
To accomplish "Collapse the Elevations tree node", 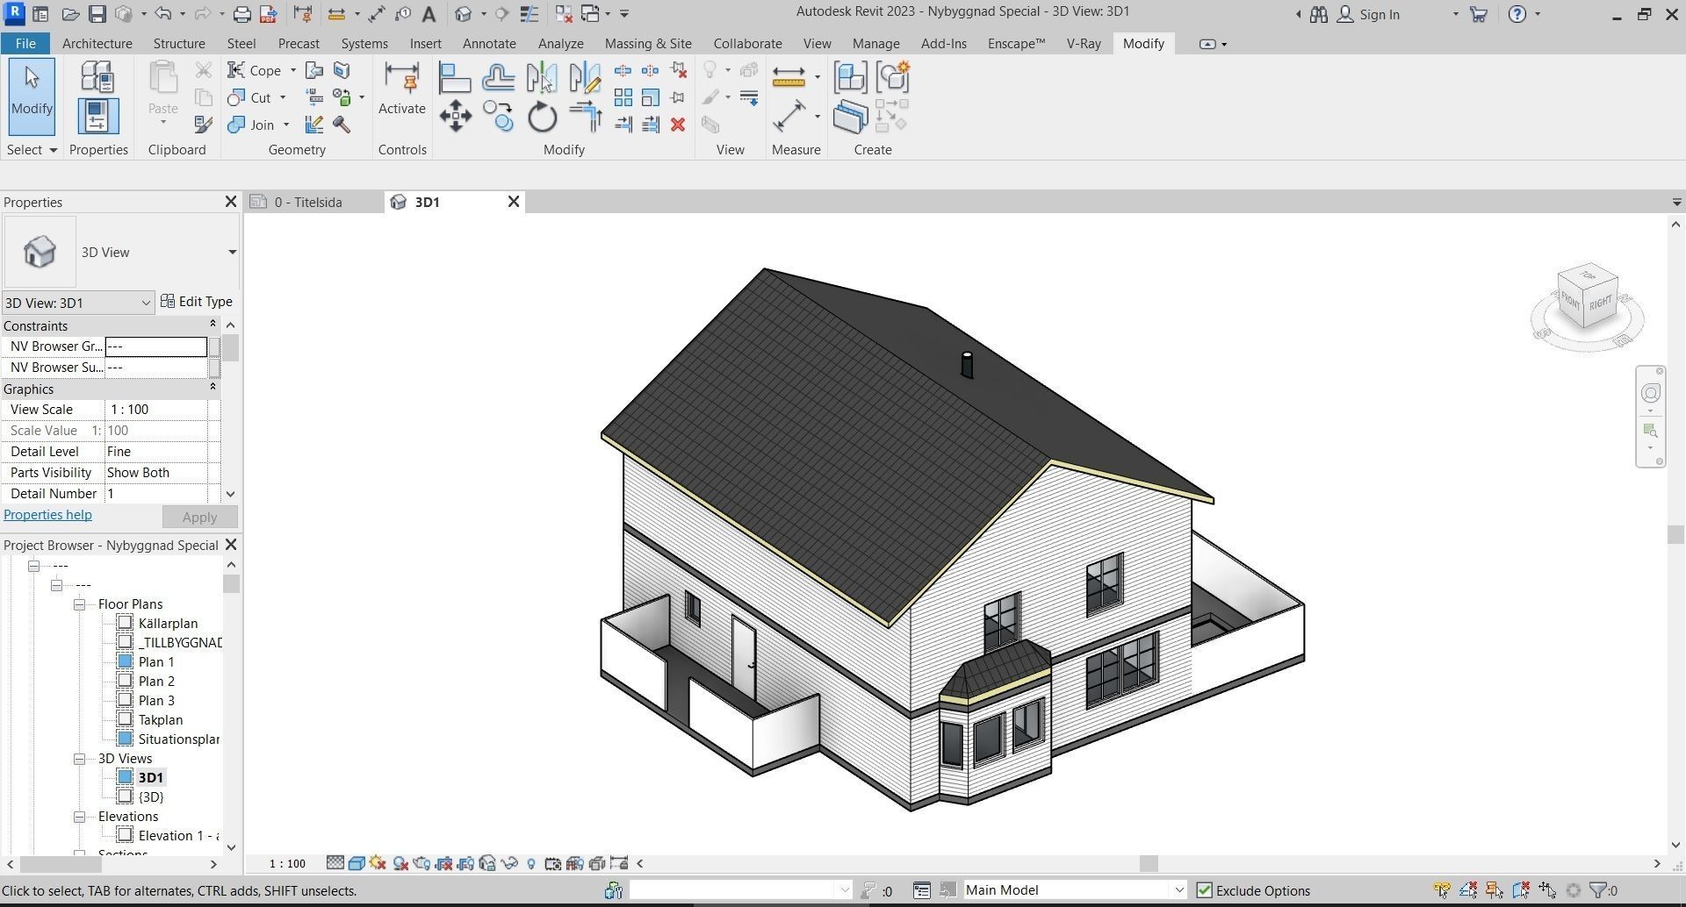I will 79,817.
